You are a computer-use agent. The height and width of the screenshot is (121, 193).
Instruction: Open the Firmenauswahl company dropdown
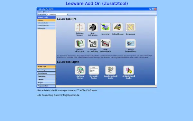(x=58, y=15)
